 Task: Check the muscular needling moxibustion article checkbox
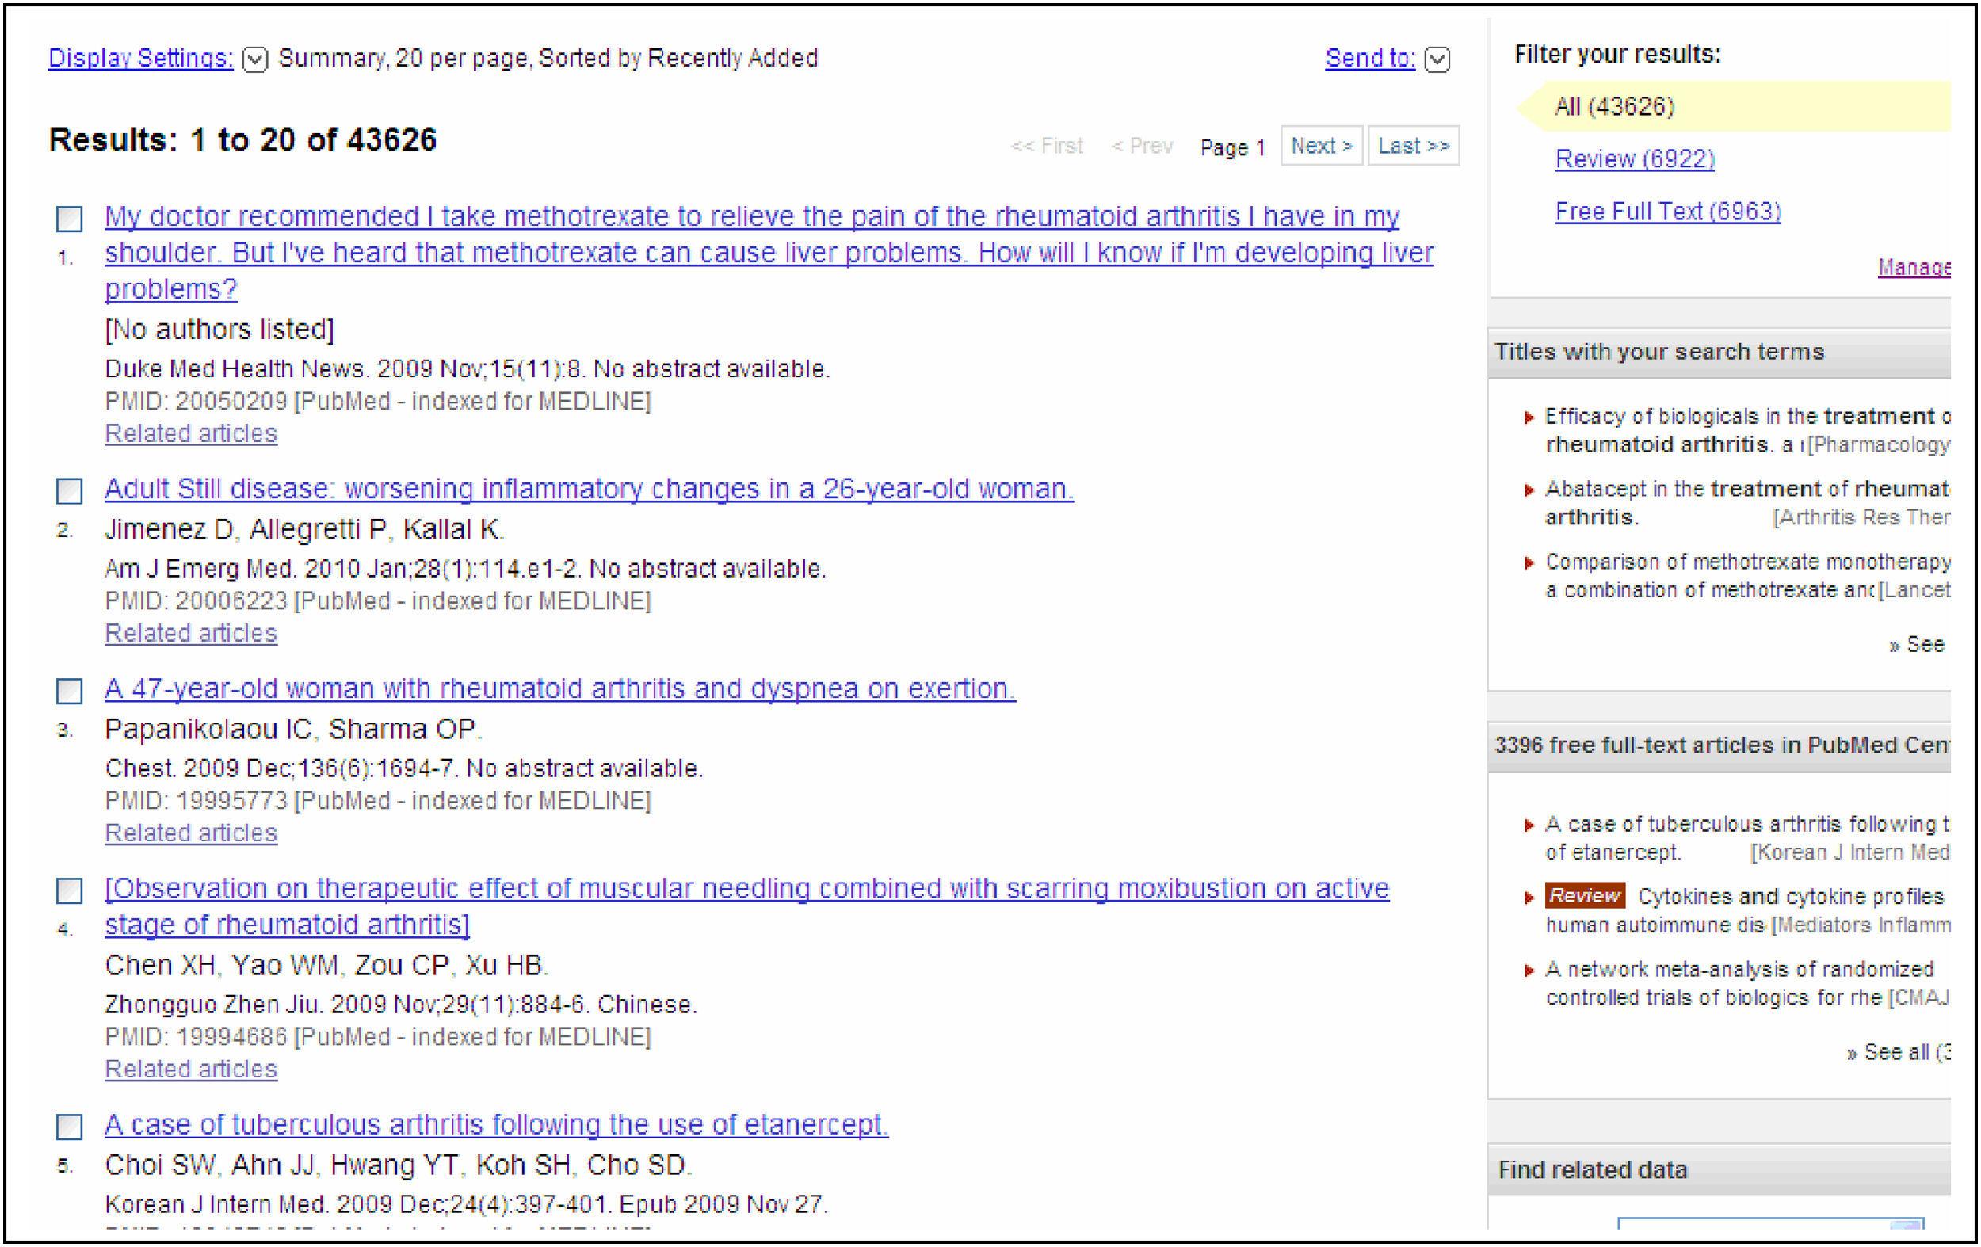pos(69,890)
